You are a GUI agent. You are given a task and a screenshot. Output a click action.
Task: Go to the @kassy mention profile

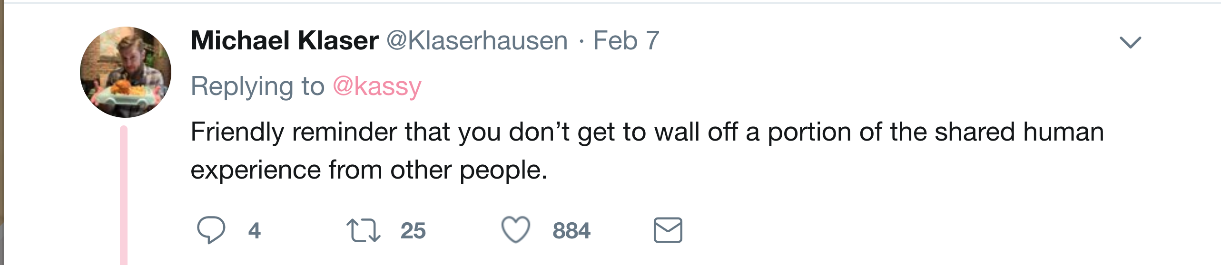click(377, 87)
